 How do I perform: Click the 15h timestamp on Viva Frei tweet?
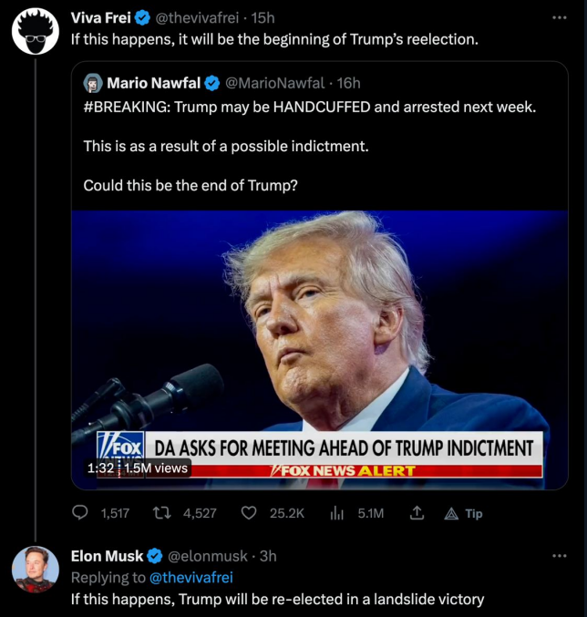(264, 18)
